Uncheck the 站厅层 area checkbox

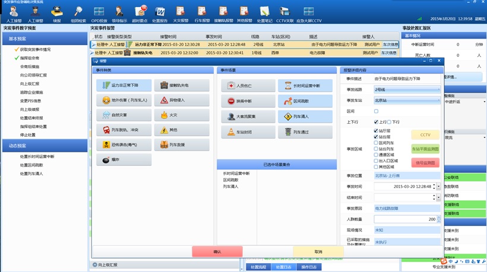click(x=376, y=131)
